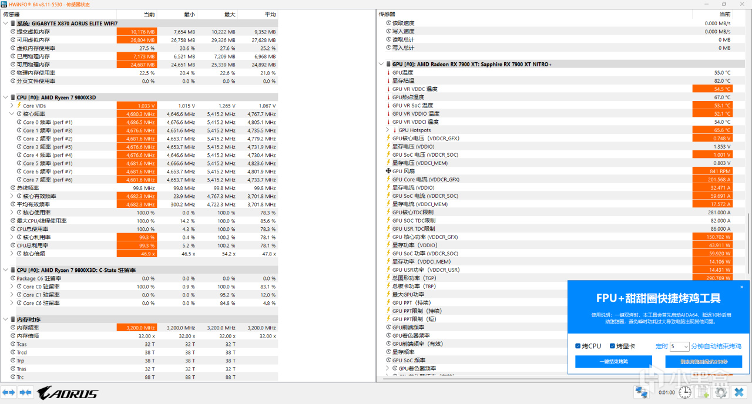Collapse GPU [#0]: AMD Radeon RX 7900 XT section

pos(381,64)
